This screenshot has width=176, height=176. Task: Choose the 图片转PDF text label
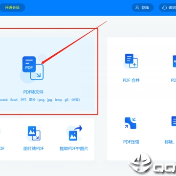34,149
